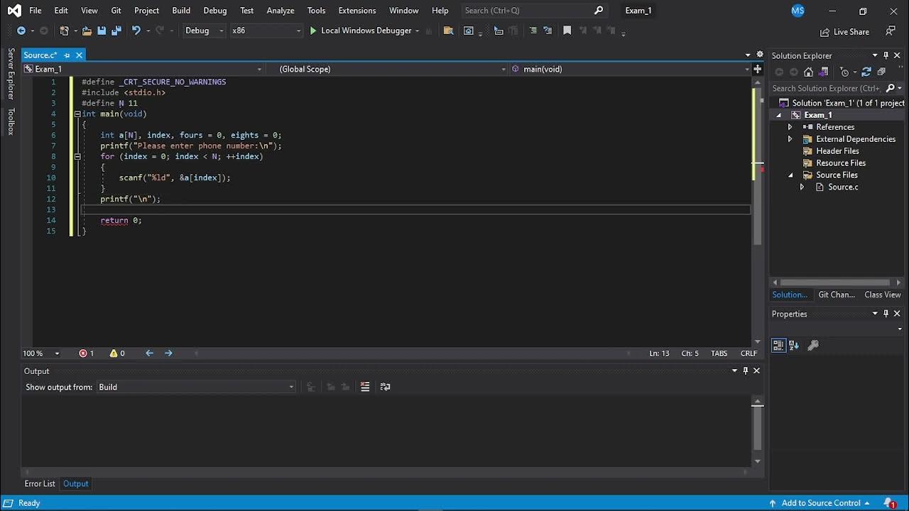Click Local Windows Debugger label
The width and height of the screenshot is (909, 511).
[x=366, y=31]
